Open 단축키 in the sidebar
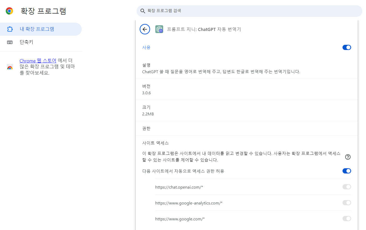Screen dimensions: 366x230 [41, 42]
